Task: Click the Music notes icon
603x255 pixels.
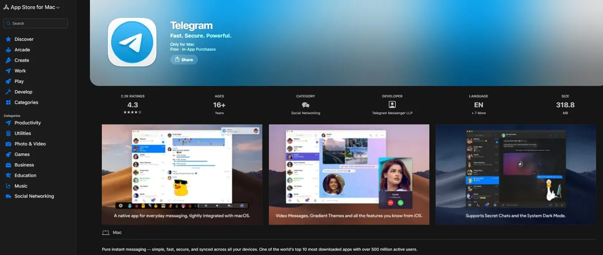Action: pos(8,186)
